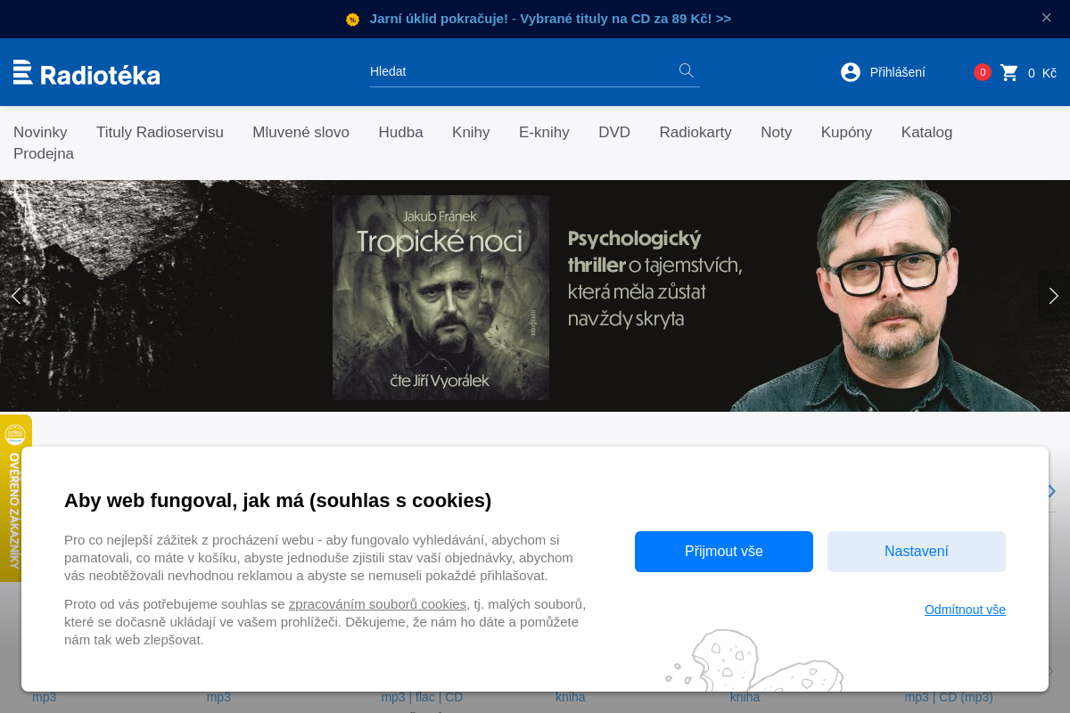Open the Kupóny menu item
The image size is (1070, 713).
click(846, 132)
